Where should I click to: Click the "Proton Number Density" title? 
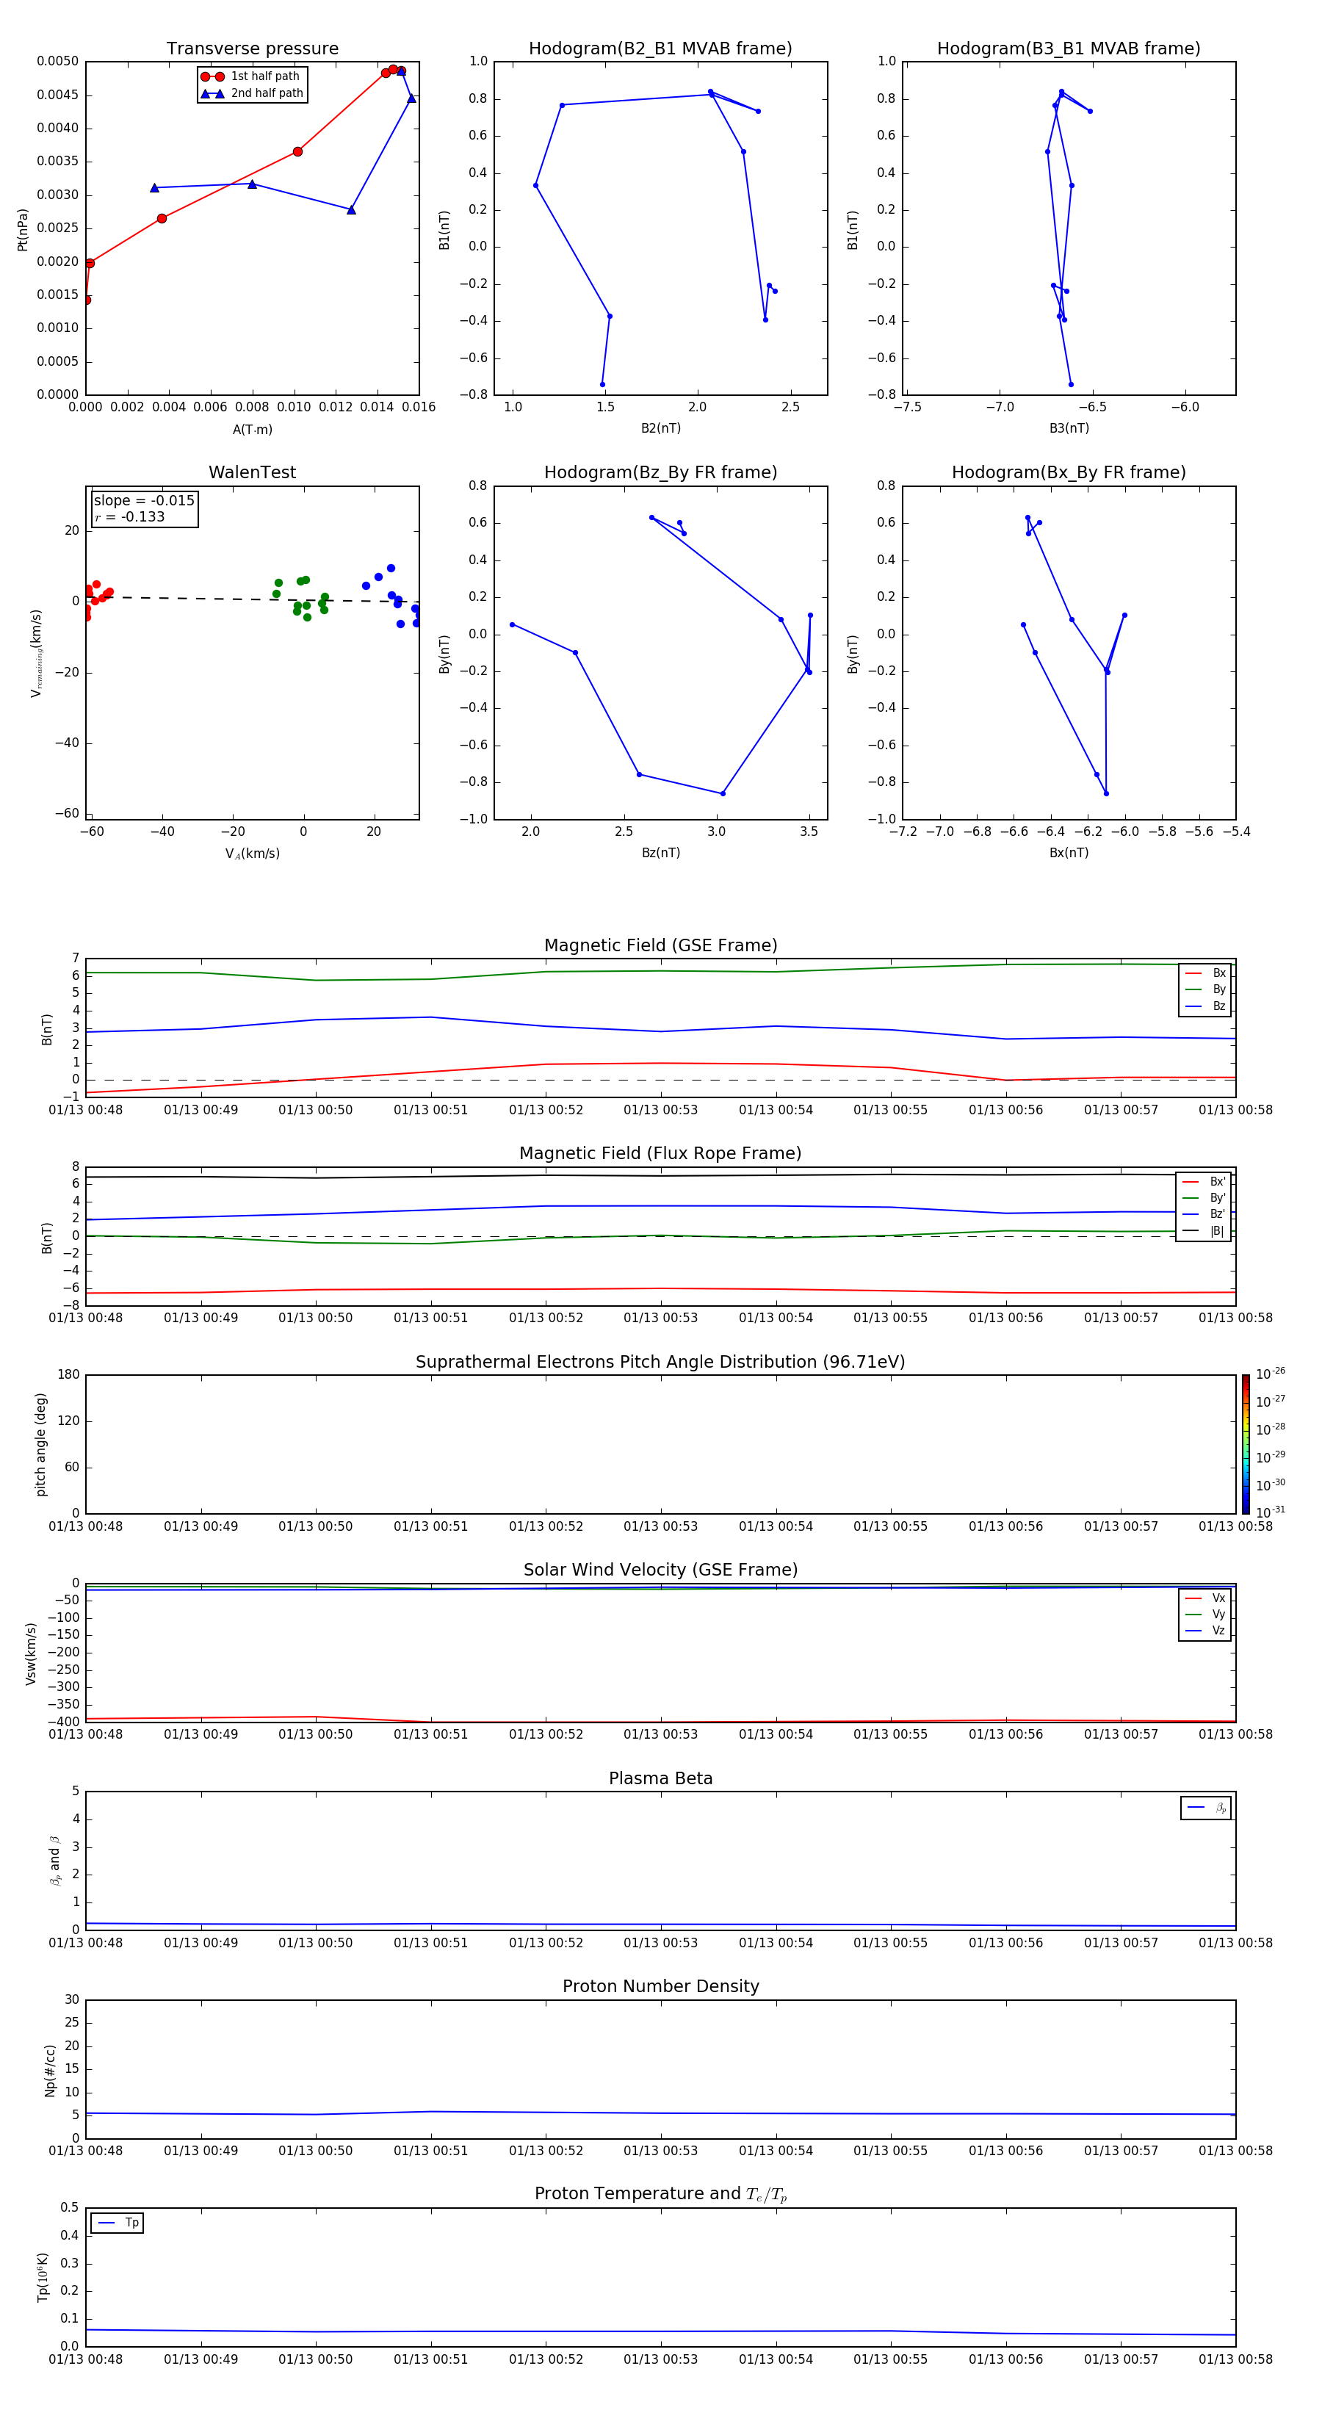click(660, 1986)
